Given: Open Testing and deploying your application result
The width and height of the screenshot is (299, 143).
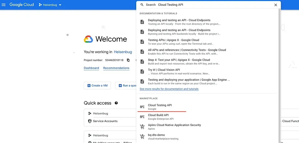Looking at the screenshot, I should pyautogui.click(x=207, y=82).
